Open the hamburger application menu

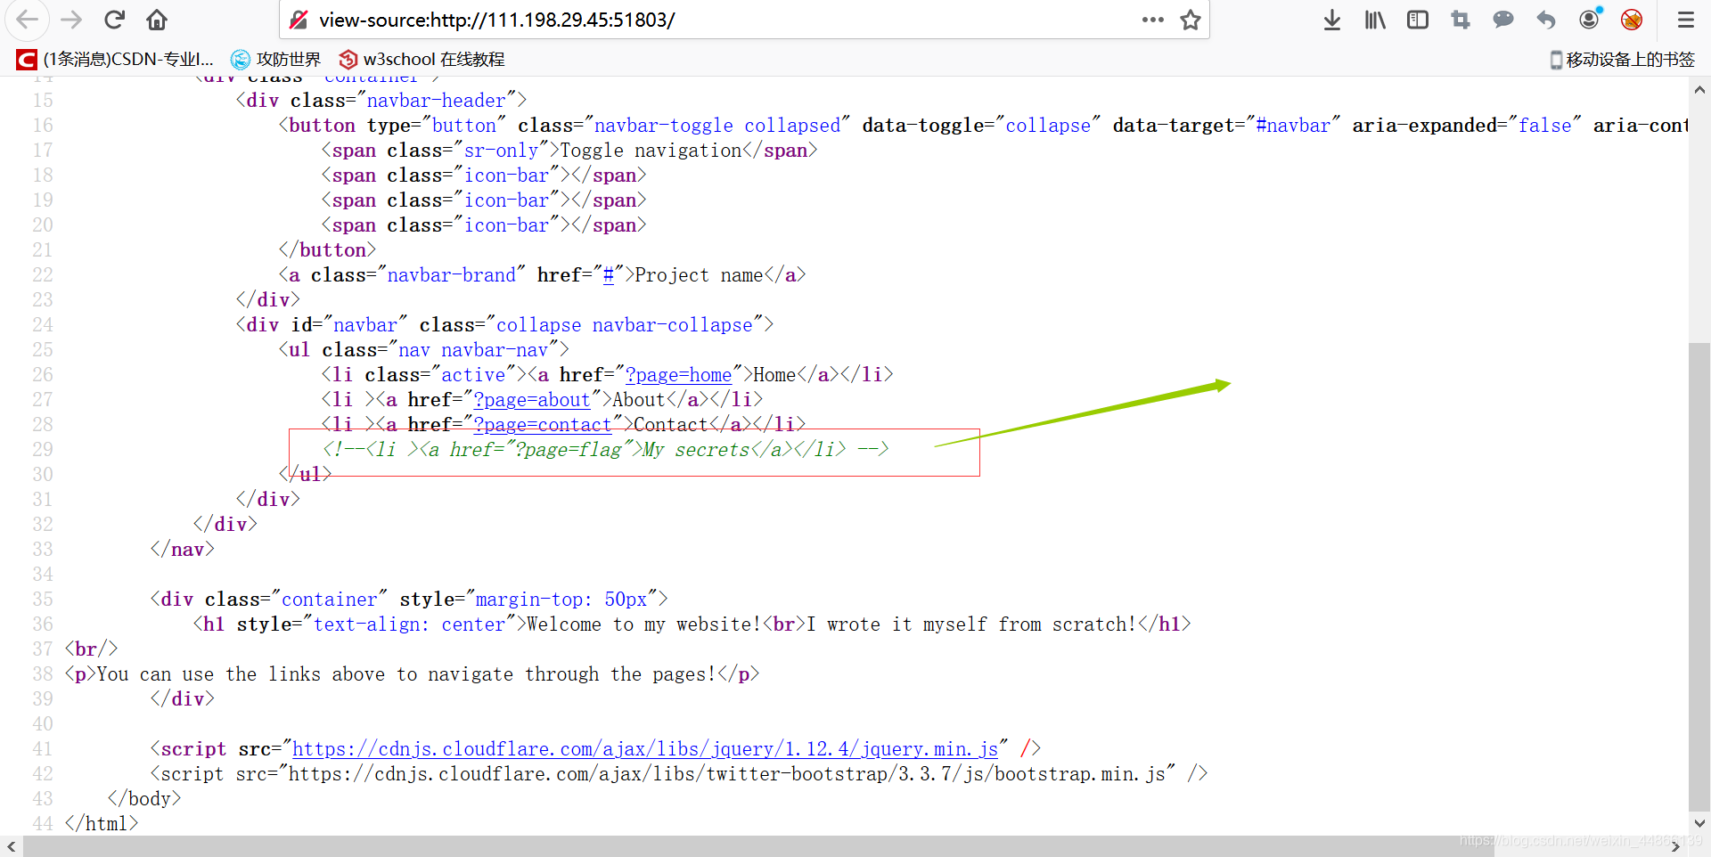click(x=1686, y=20)
